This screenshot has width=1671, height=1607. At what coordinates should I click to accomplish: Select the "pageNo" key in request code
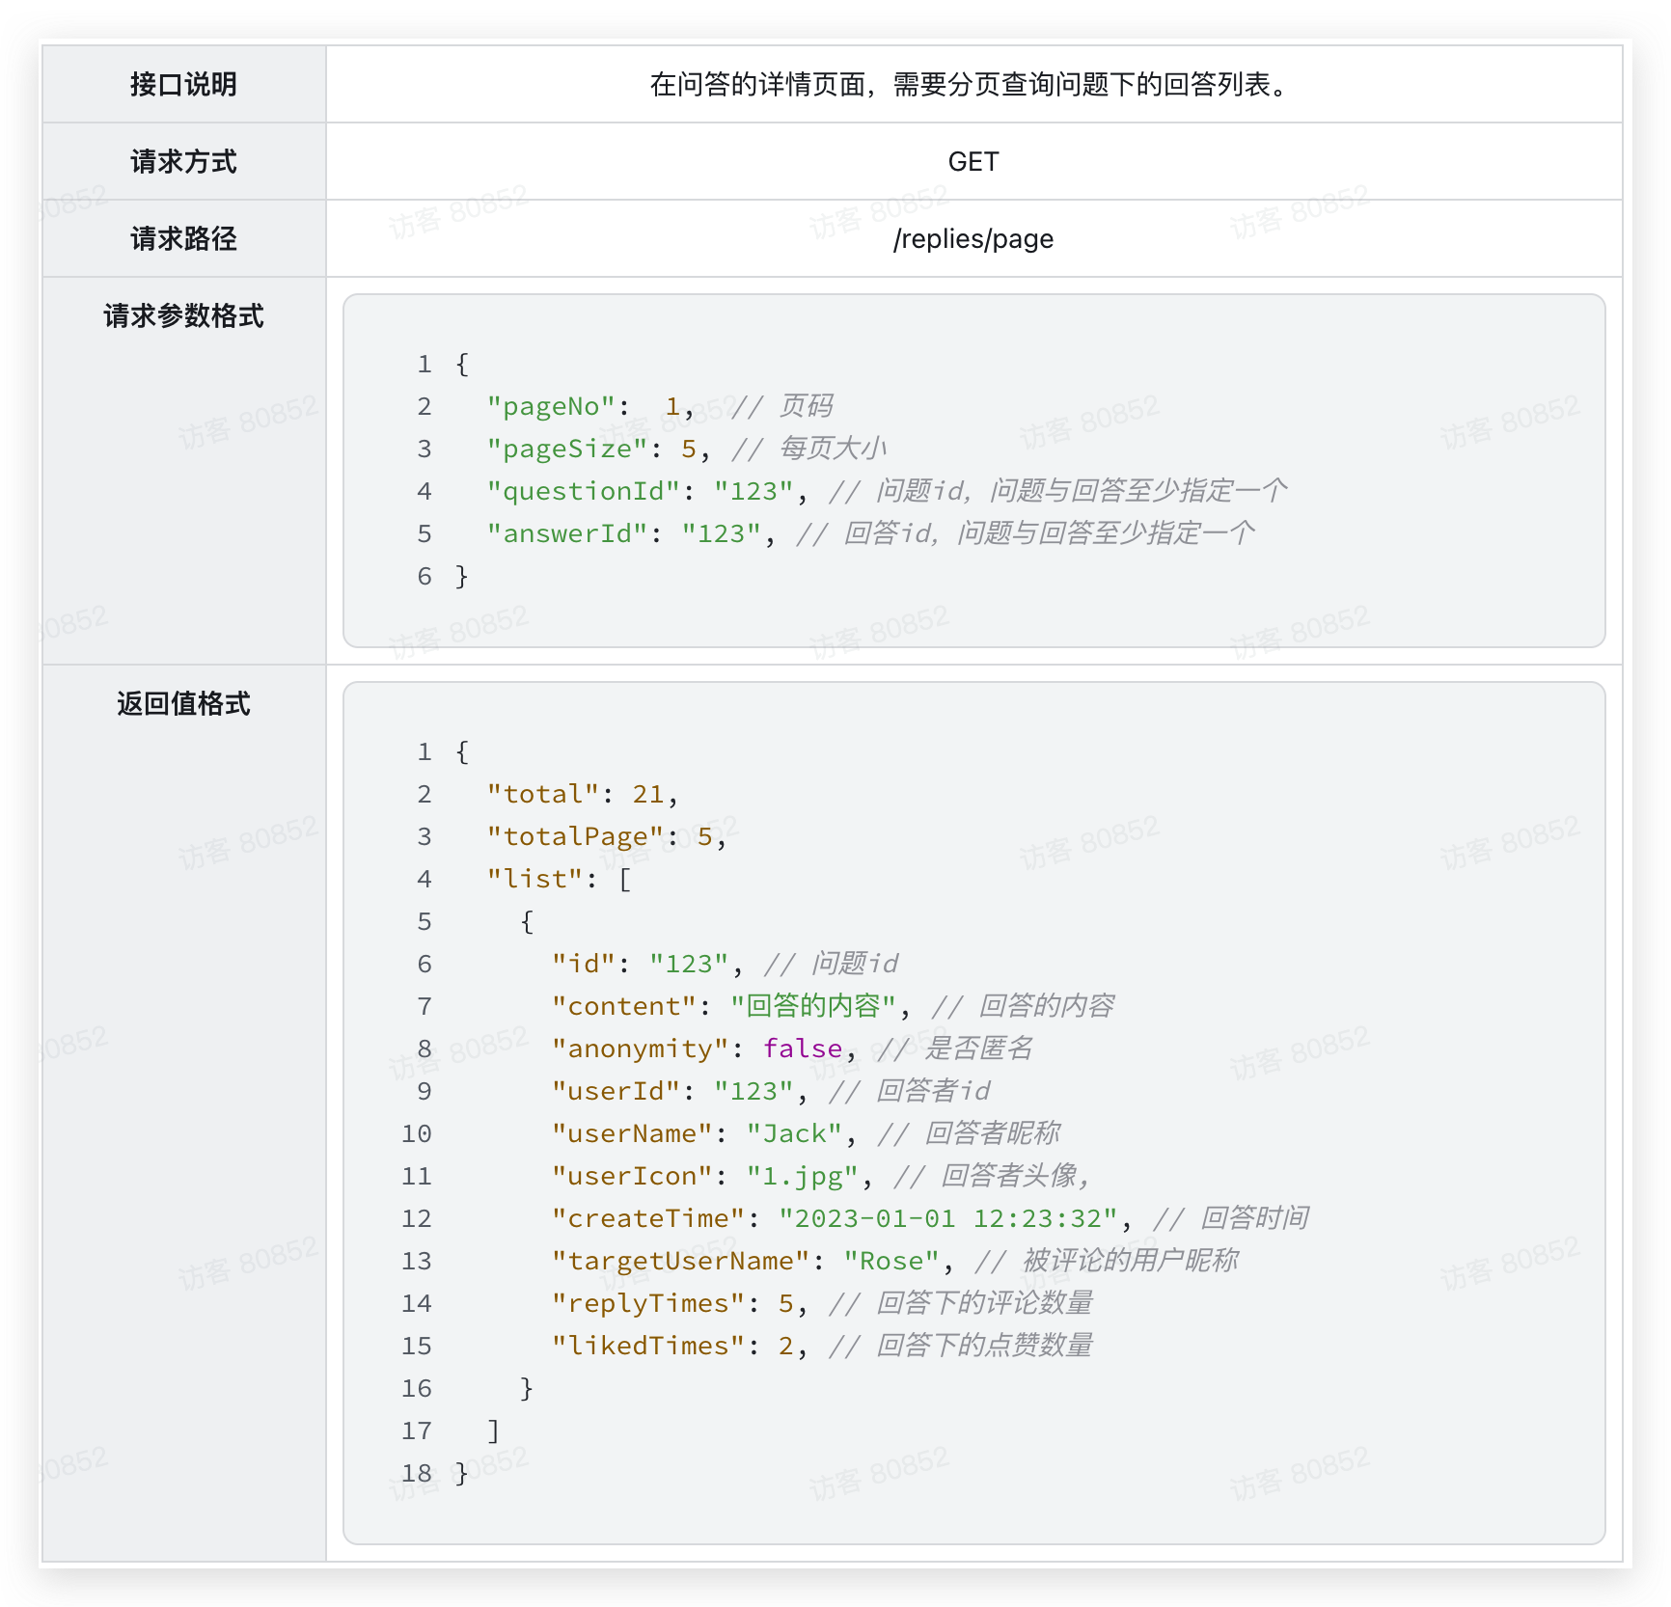[551, 406]
